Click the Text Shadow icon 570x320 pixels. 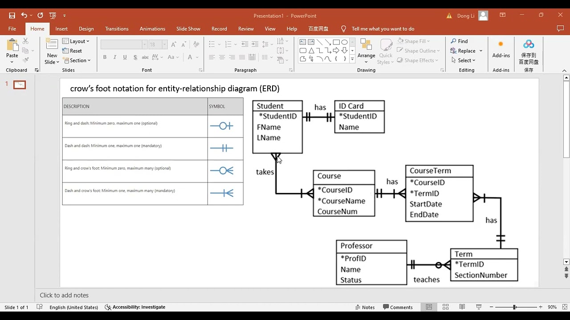pyautogui.click(x=135, y=57)
